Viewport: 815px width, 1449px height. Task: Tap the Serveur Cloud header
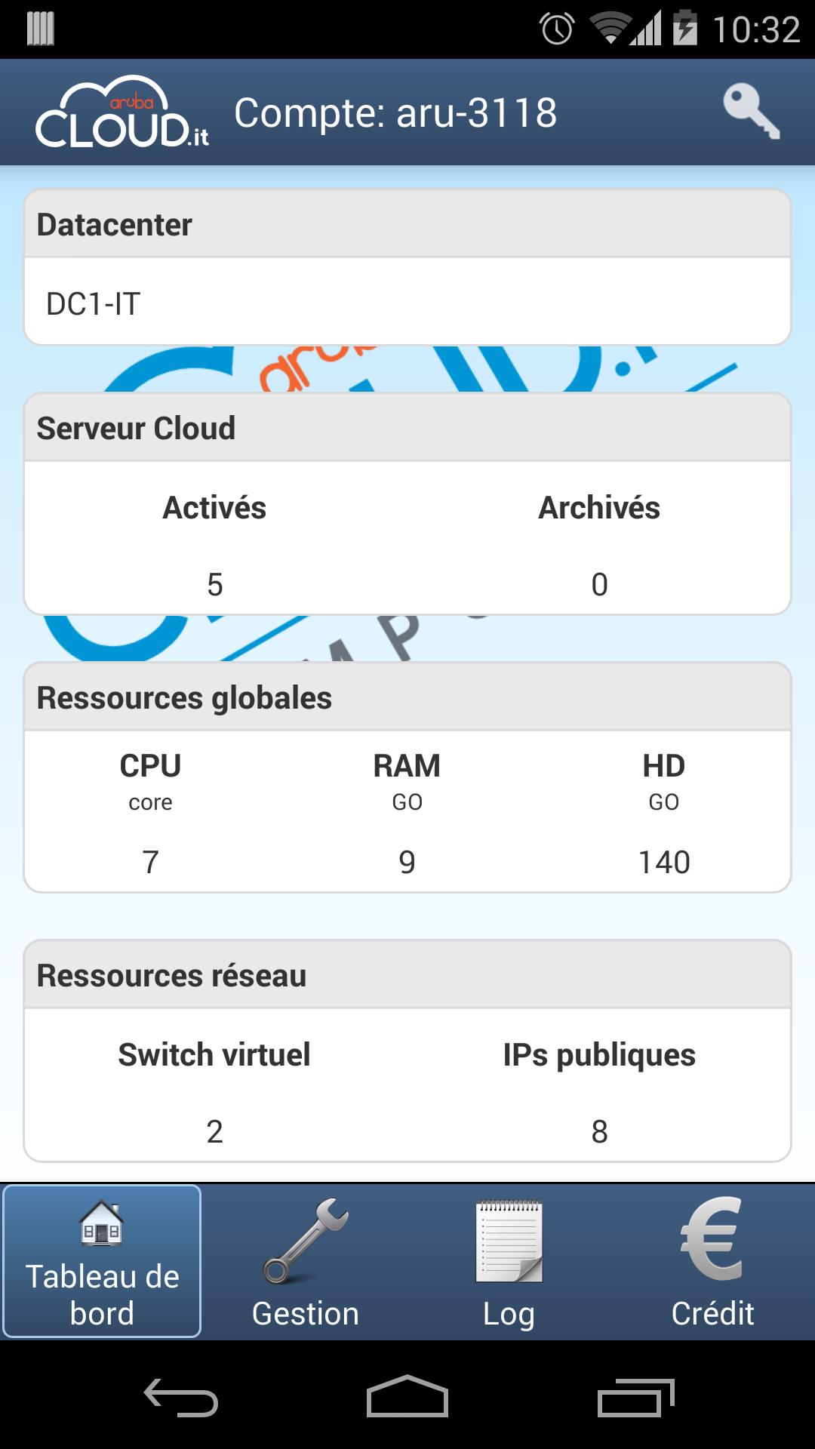click(x=407, y=428)
